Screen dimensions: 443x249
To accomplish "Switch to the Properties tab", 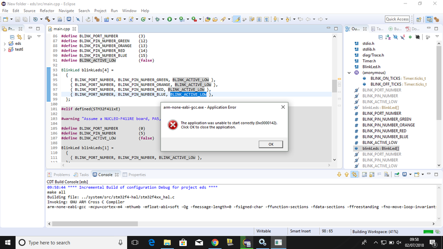I will 134,175.
